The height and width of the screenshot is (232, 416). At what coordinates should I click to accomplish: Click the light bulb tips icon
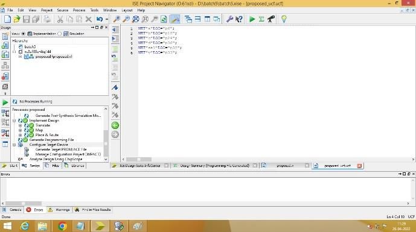coord(284,19)
